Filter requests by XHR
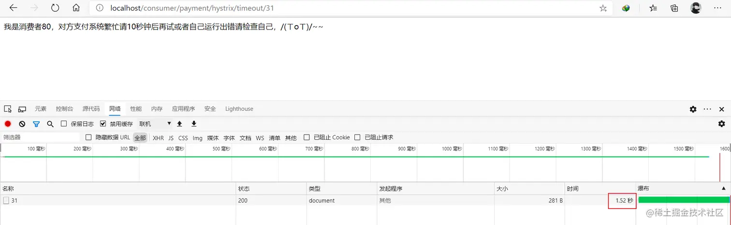 pyautogui.click(x=158, y=138)
